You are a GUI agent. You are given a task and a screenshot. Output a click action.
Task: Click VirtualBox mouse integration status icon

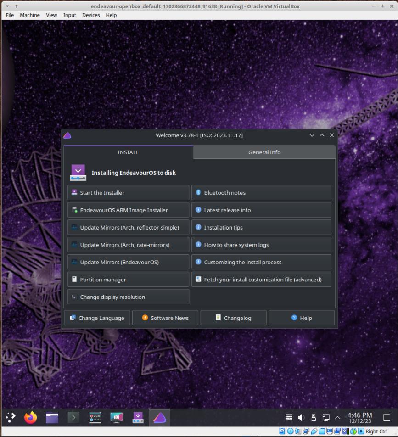point(353,431)
